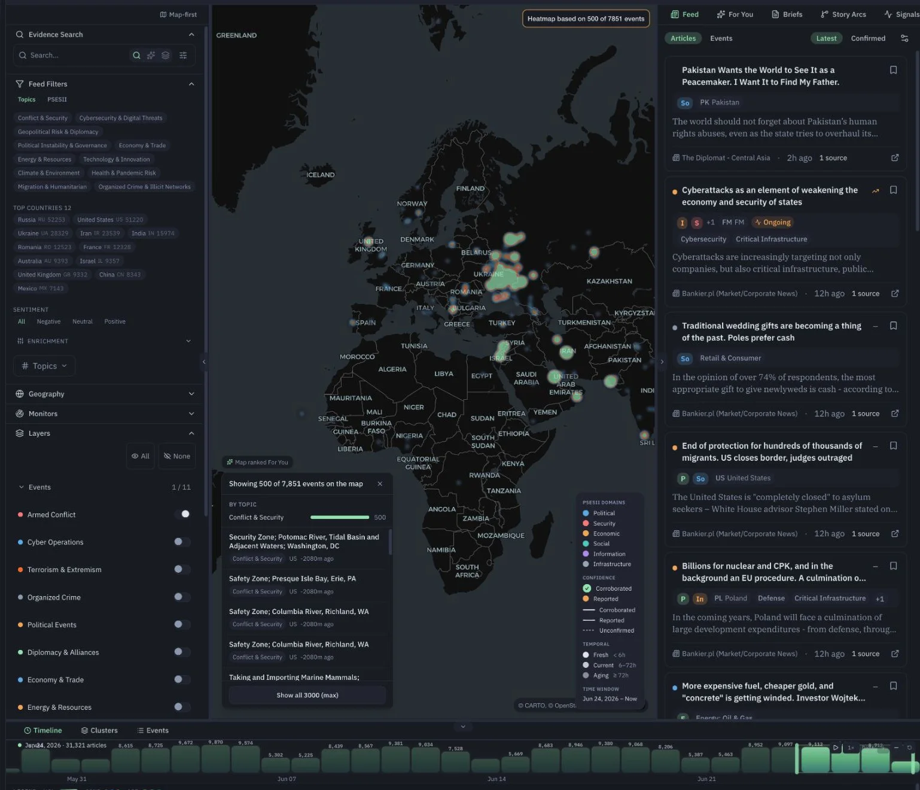
Task: Bookmark the More expensive fuel article
Action: tap(893, 686)
